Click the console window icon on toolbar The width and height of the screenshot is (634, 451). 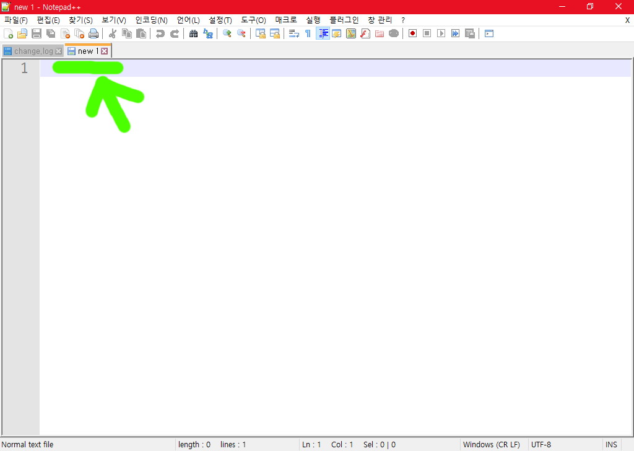click(x=489, y=33)
